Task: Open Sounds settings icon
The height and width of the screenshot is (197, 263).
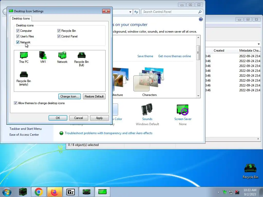Action: 147,109
